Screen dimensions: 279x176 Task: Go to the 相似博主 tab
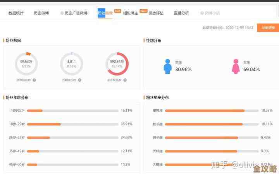[x=131, y=13]
